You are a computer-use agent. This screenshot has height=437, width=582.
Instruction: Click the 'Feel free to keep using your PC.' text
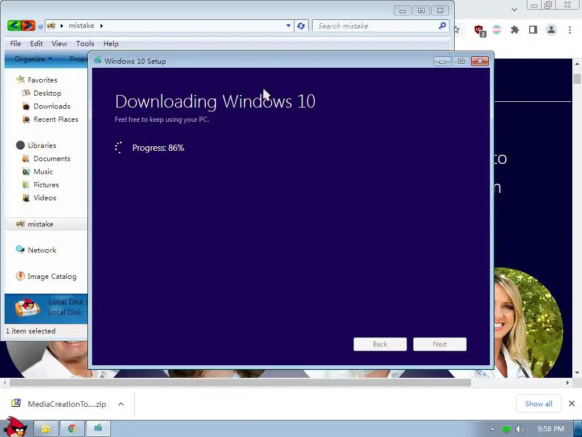tap(162, 119)
